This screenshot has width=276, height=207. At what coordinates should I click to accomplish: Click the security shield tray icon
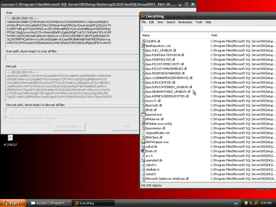(246, 203)
